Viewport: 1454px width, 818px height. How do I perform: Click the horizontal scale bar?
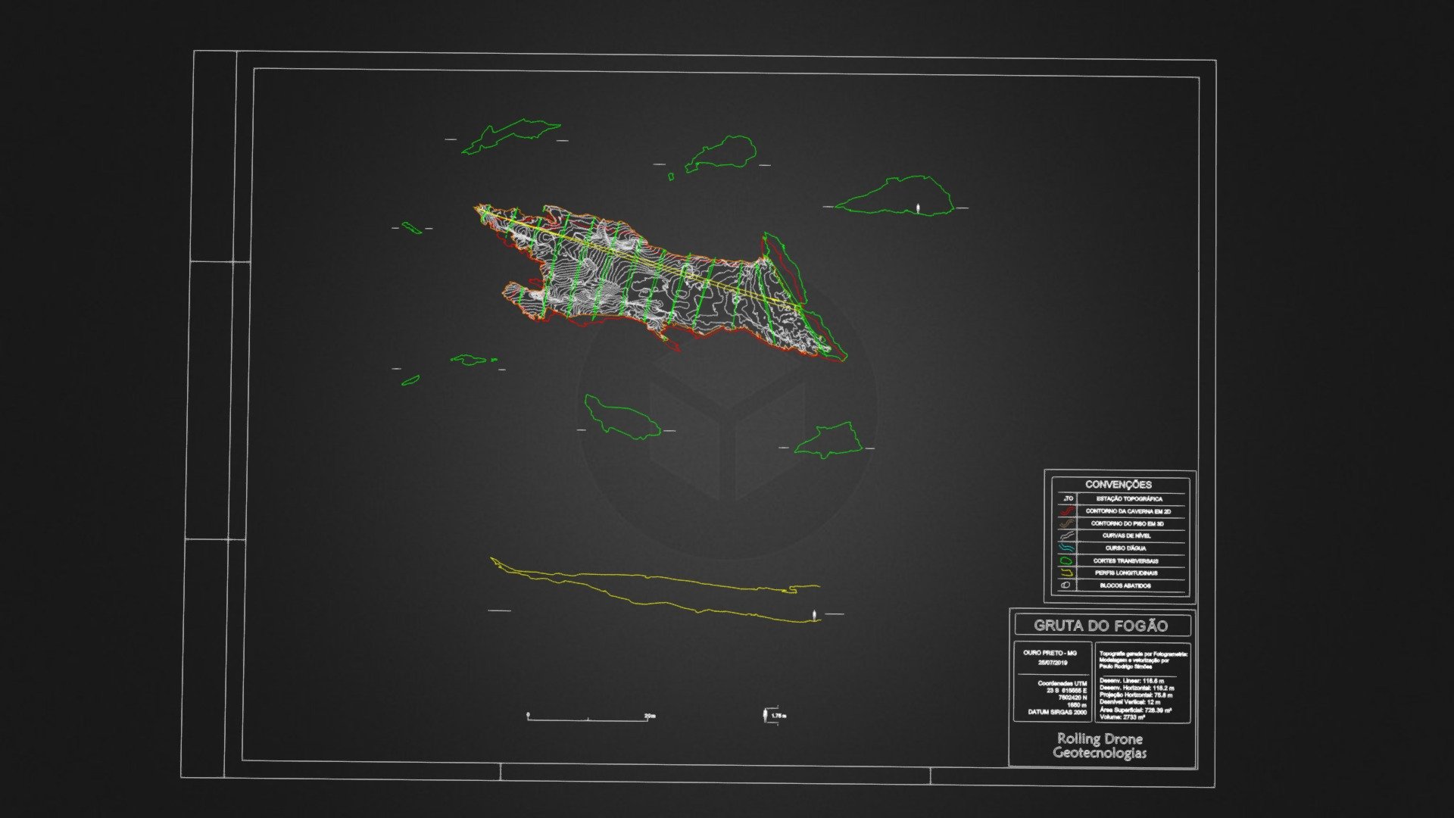pos(588,720)
